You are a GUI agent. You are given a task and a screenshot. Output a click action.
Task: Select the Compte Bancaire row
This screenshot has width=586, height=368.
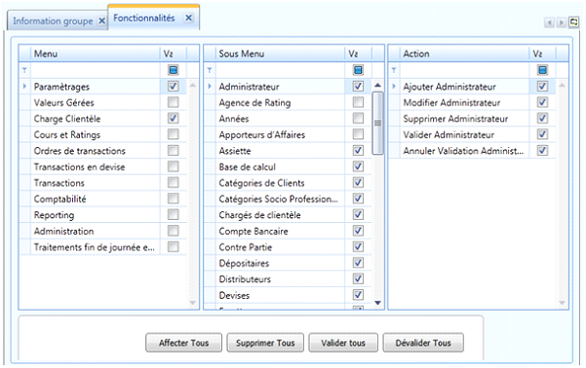pyautogui.click(x=288, y=231)
